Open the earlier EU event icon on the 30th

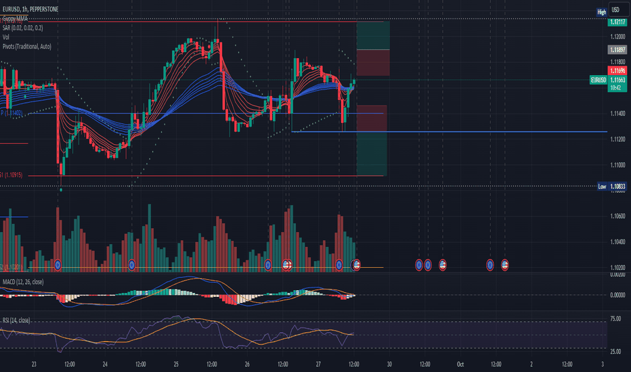coord(419,264)
